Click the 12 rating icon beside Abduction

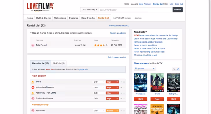tap(33, 111)
